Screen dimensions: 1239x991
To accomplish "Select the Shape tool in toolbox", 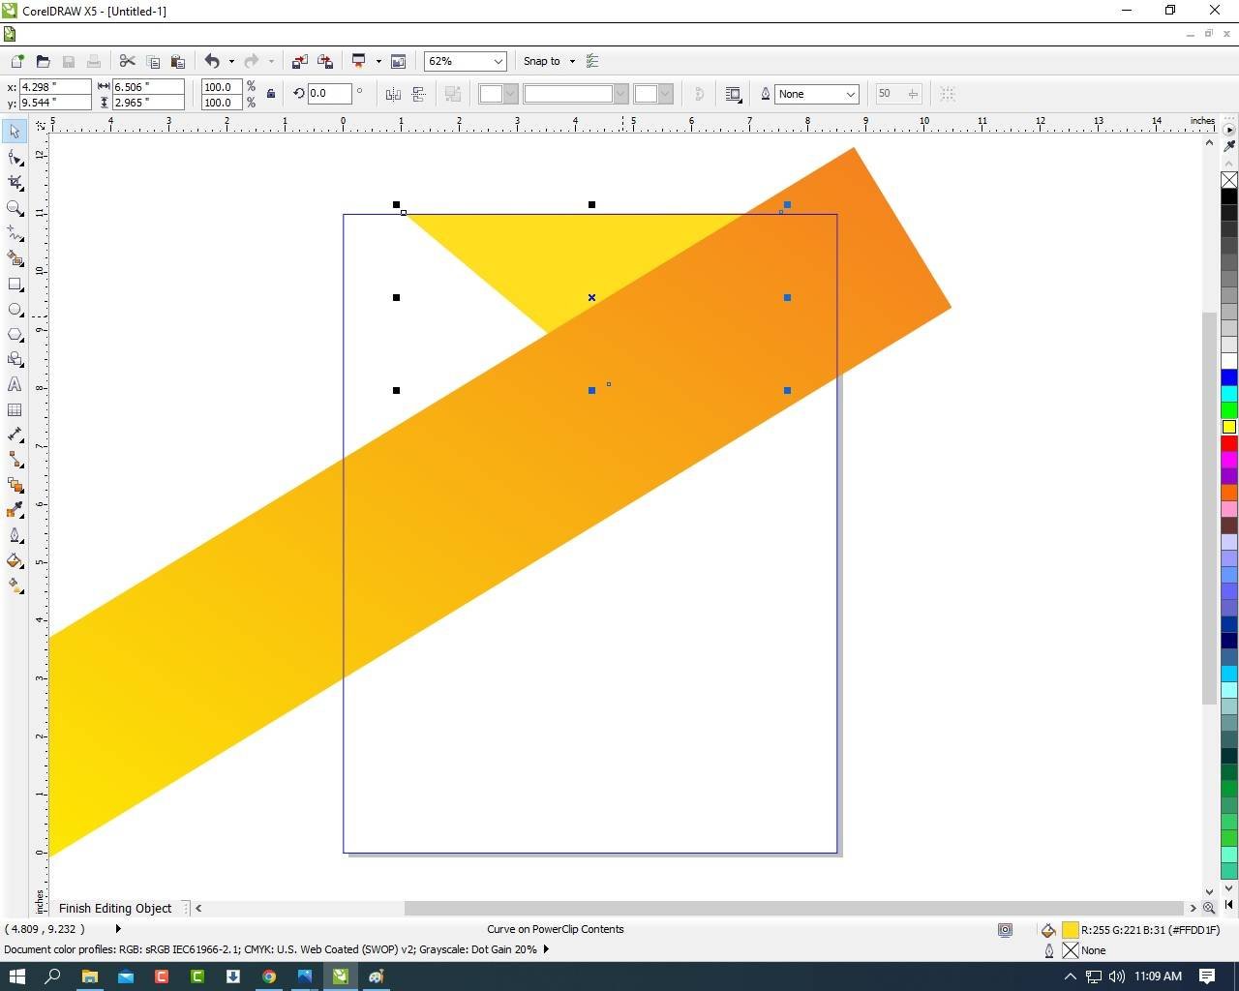I will [x=15, y=157].
